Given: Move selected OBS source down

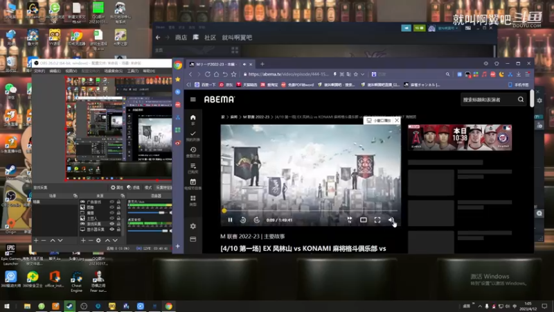Looking at the screenshot, I should point(115,241).
